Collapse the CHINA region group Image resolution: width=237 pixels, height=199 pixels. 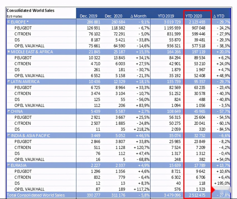pyautogui.click(x=9, y=111)
